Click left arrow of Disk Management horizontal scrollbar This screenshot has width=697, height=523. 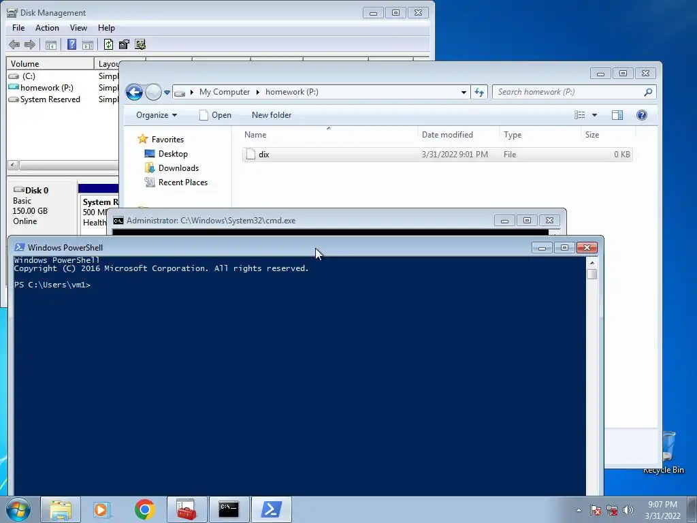[13, 165]
